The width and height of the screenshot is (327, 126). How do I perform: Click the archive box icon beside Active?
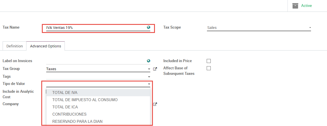[x=295, y=6]
